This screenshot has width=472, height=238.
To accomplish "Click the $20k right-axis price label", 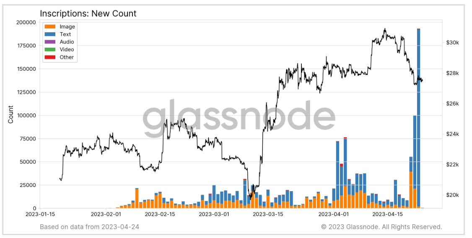I will pos(452,195).
